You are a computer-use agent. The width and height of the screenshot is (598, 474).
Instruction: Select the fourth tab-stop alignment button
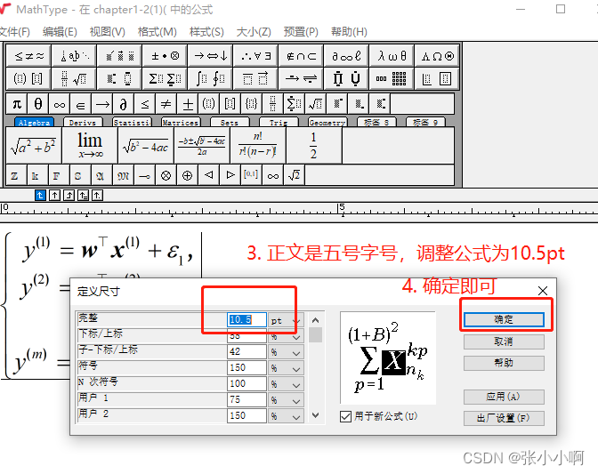83,196
